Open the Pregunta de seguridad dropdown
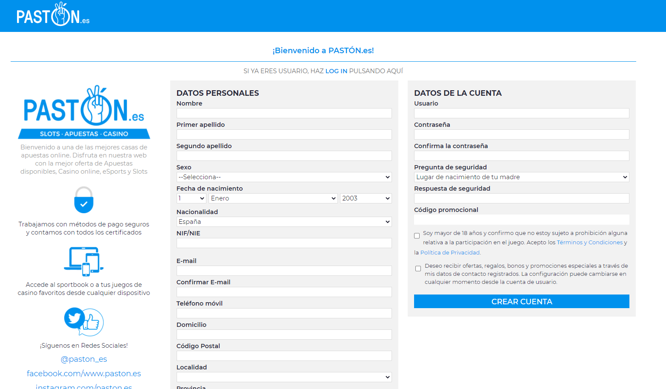 coord(522,177)
